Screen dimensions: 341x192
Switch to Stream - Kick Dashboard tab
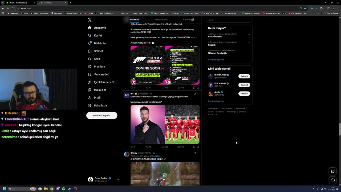pos(21,3)
